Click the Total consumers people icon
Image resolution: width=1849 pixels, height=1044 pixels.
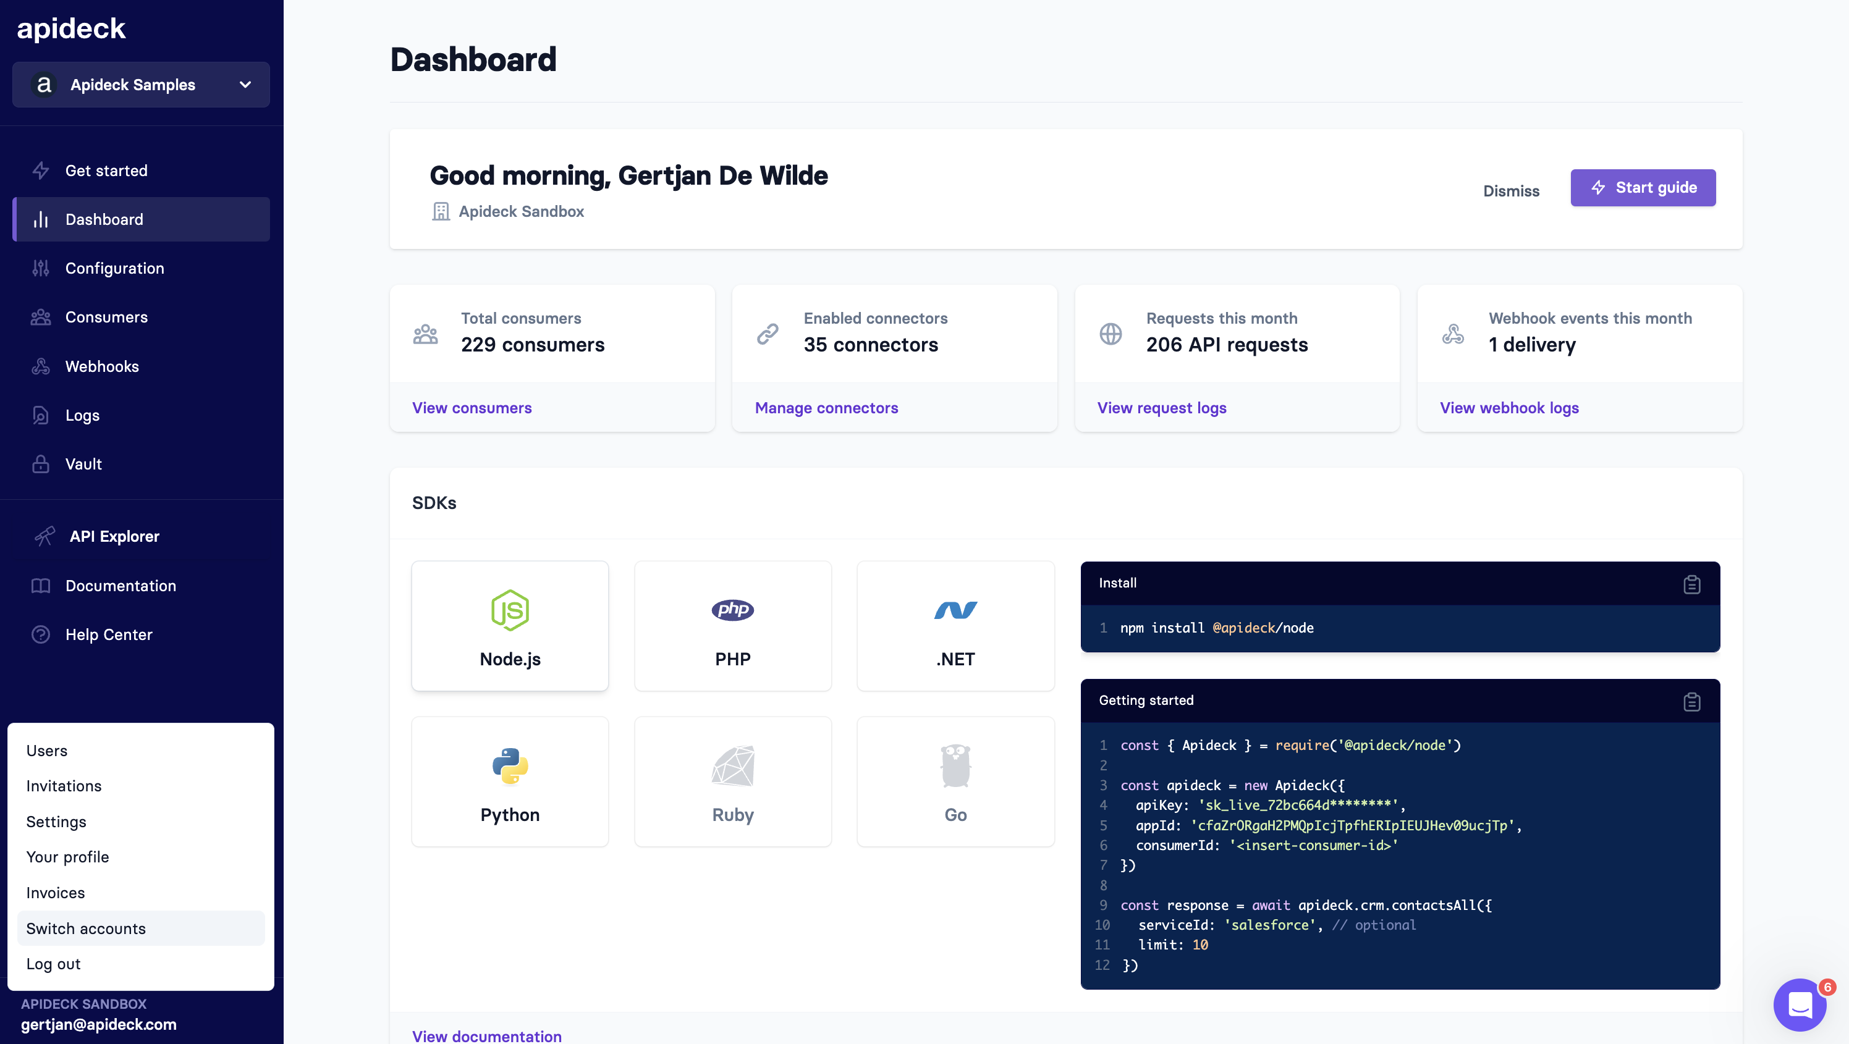426,334
